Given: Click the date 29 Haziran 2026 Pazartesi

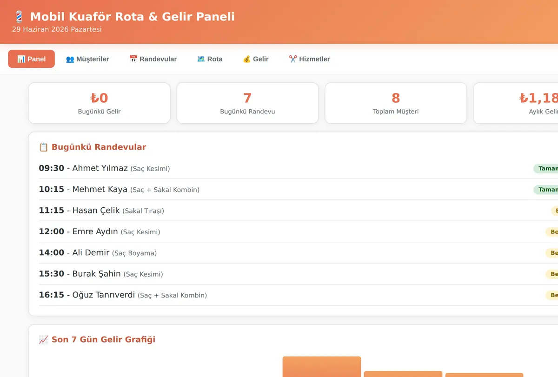Looking at the screenshot, I should pos(57,29).
